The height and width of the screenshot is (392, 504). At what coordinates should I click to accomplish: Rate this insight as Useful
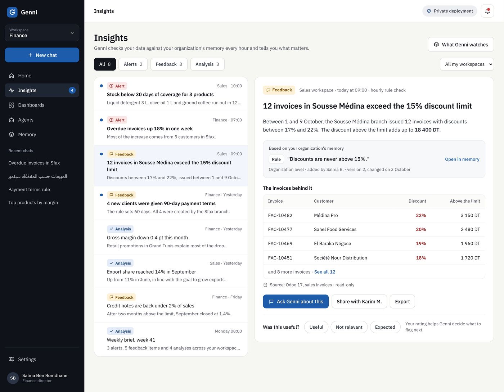point(316,327)
